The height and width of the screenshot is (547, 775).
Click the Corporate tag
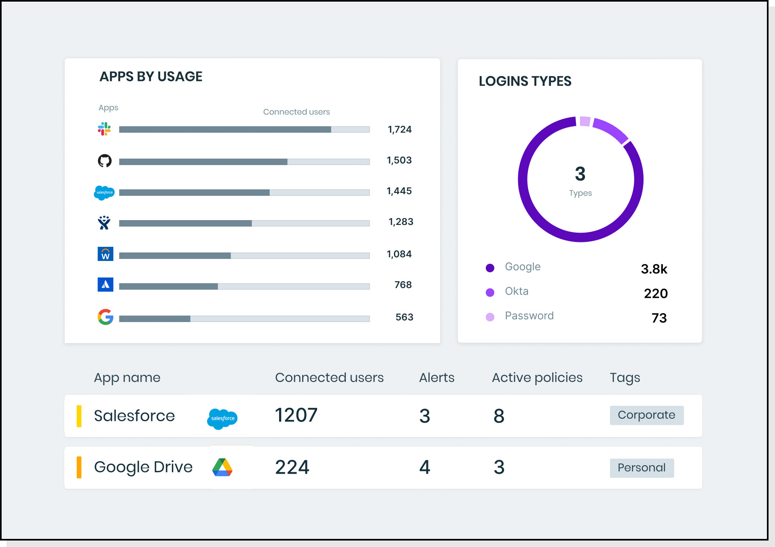coord(646,415)
